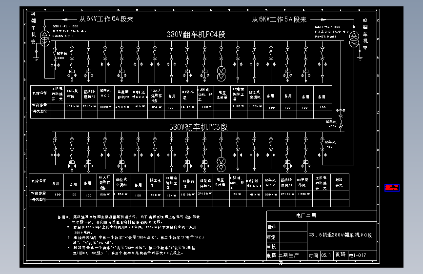Click the '开关型号' row header in PC4 table

click(40, 111)
